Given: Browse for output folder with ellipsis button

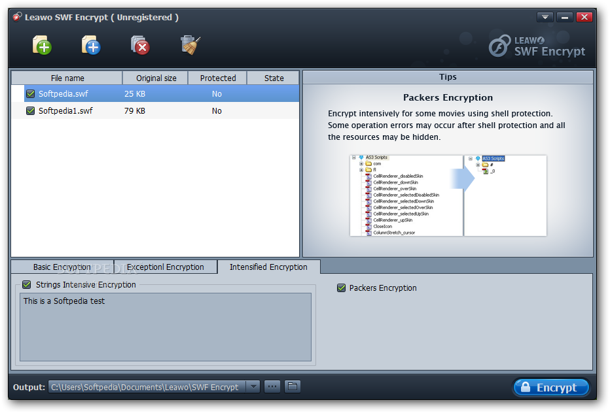Looking at the screenshot, I should pos(272,387).
